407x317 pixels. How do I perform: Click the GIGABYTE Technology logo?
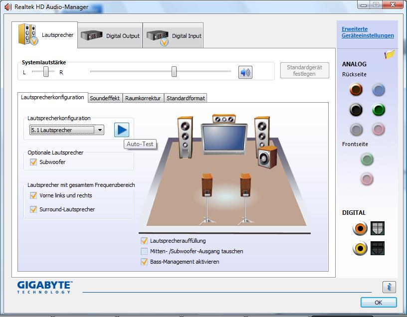[x=45, y=287]
